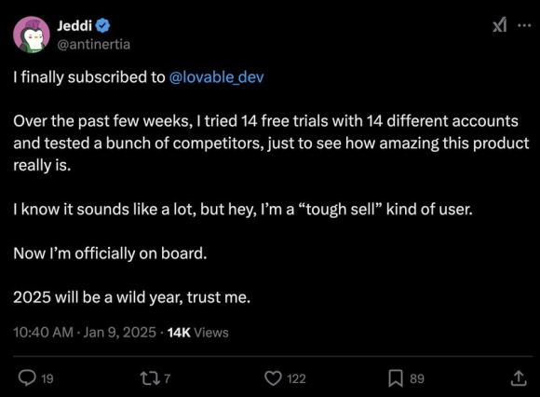The height and width of the screenshot is (397, 540).
Task: Click the 122 likes count
Action: (x=296, y=378)
